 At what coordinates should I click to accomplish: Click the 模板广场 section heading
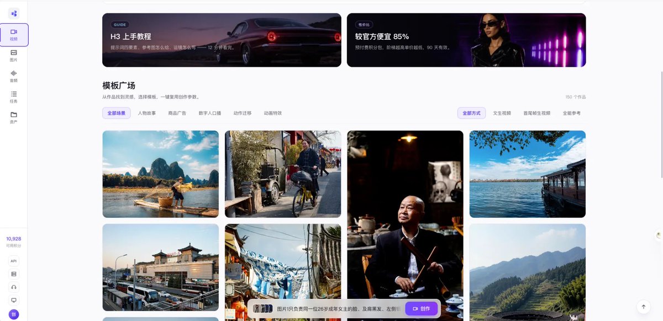point(119,86)
